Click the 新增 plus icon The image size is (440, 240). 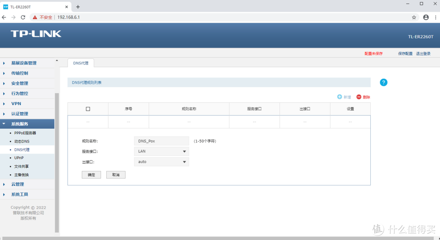click(340, 97)
